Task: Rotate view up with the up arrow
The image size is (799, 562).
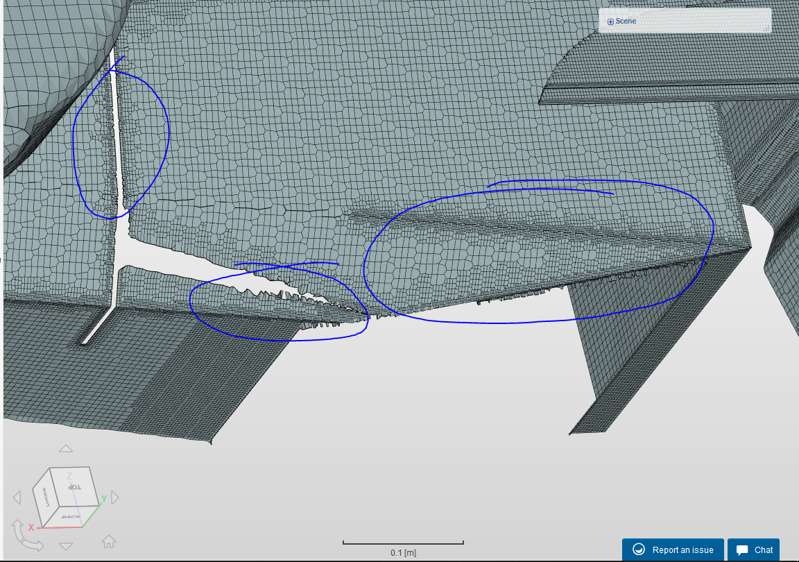Action: (66, 449)
